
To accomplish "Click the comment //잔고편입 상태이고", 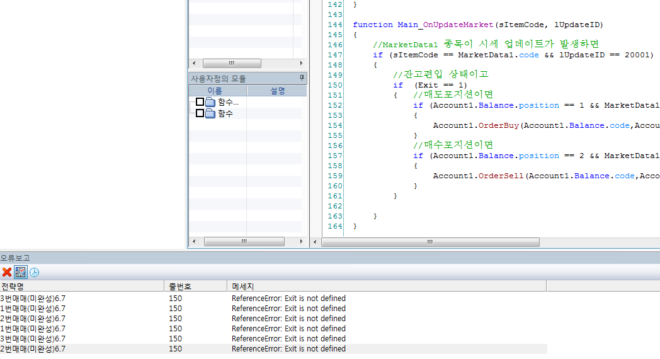I will pyautogui.click(x=441, y=74).
